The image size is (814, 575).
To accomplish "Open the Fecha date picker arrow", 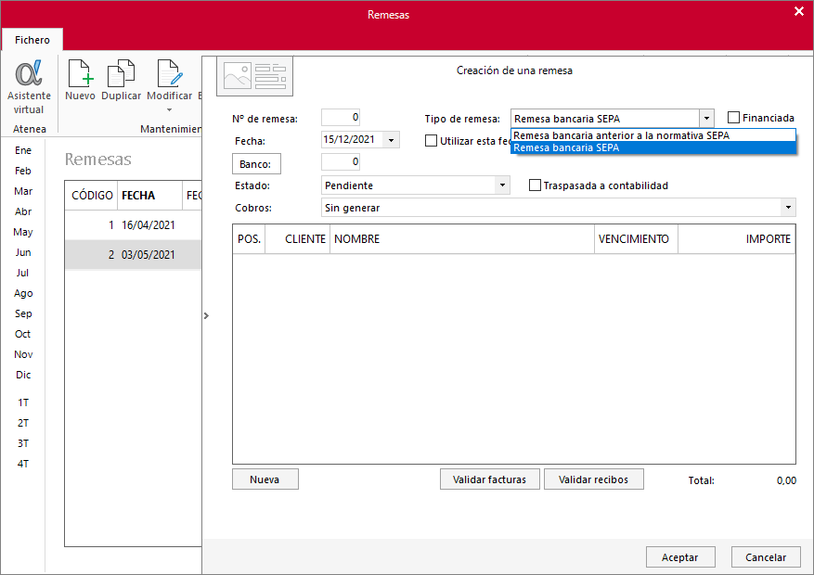I will [391, 140].
